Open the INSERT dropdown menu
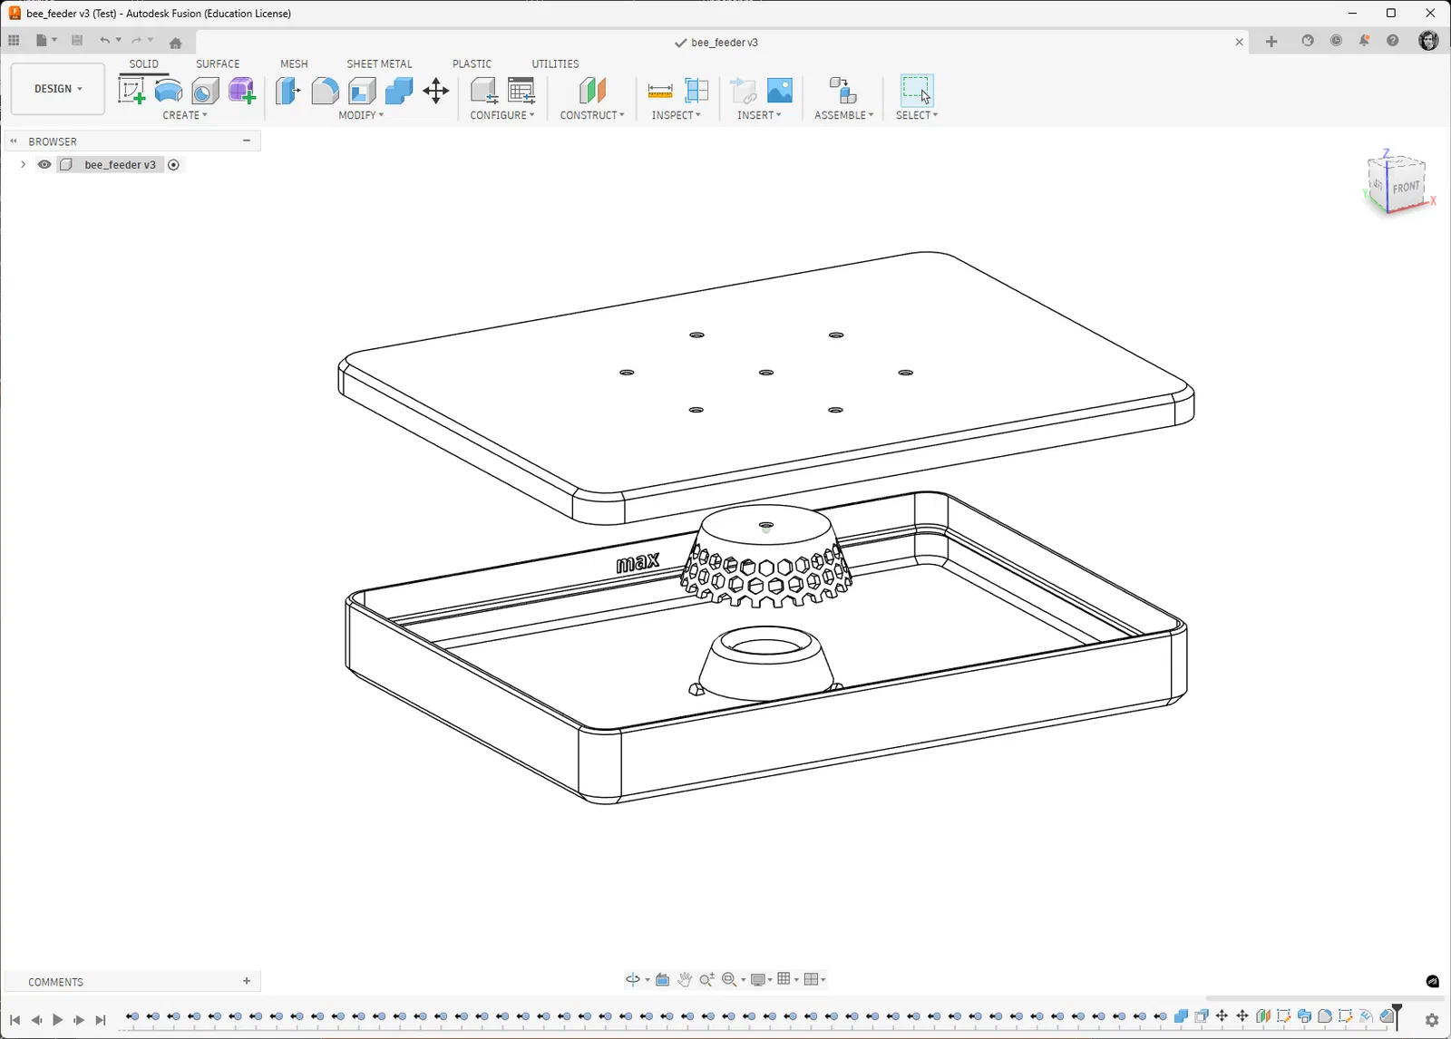The width and height of the screenshot is (1451, 1039). click(759, 115)
